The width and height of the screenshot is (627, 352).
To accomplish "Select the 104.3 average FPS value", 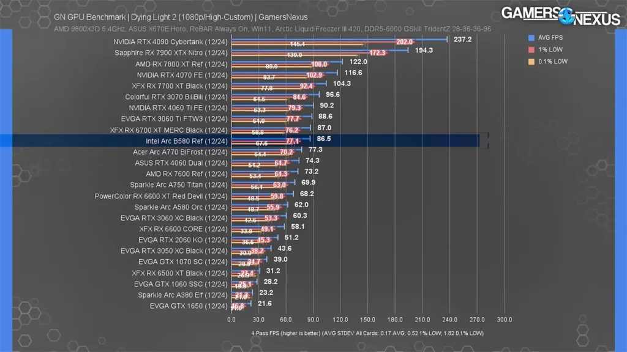I will pyautogui.click(x=342, y=83).
